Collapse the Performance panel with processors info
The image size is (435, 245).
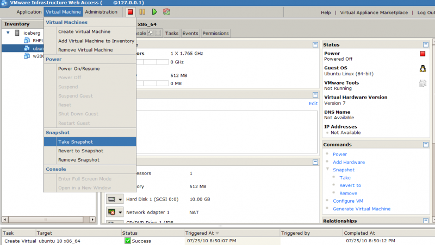click(315, 44)
